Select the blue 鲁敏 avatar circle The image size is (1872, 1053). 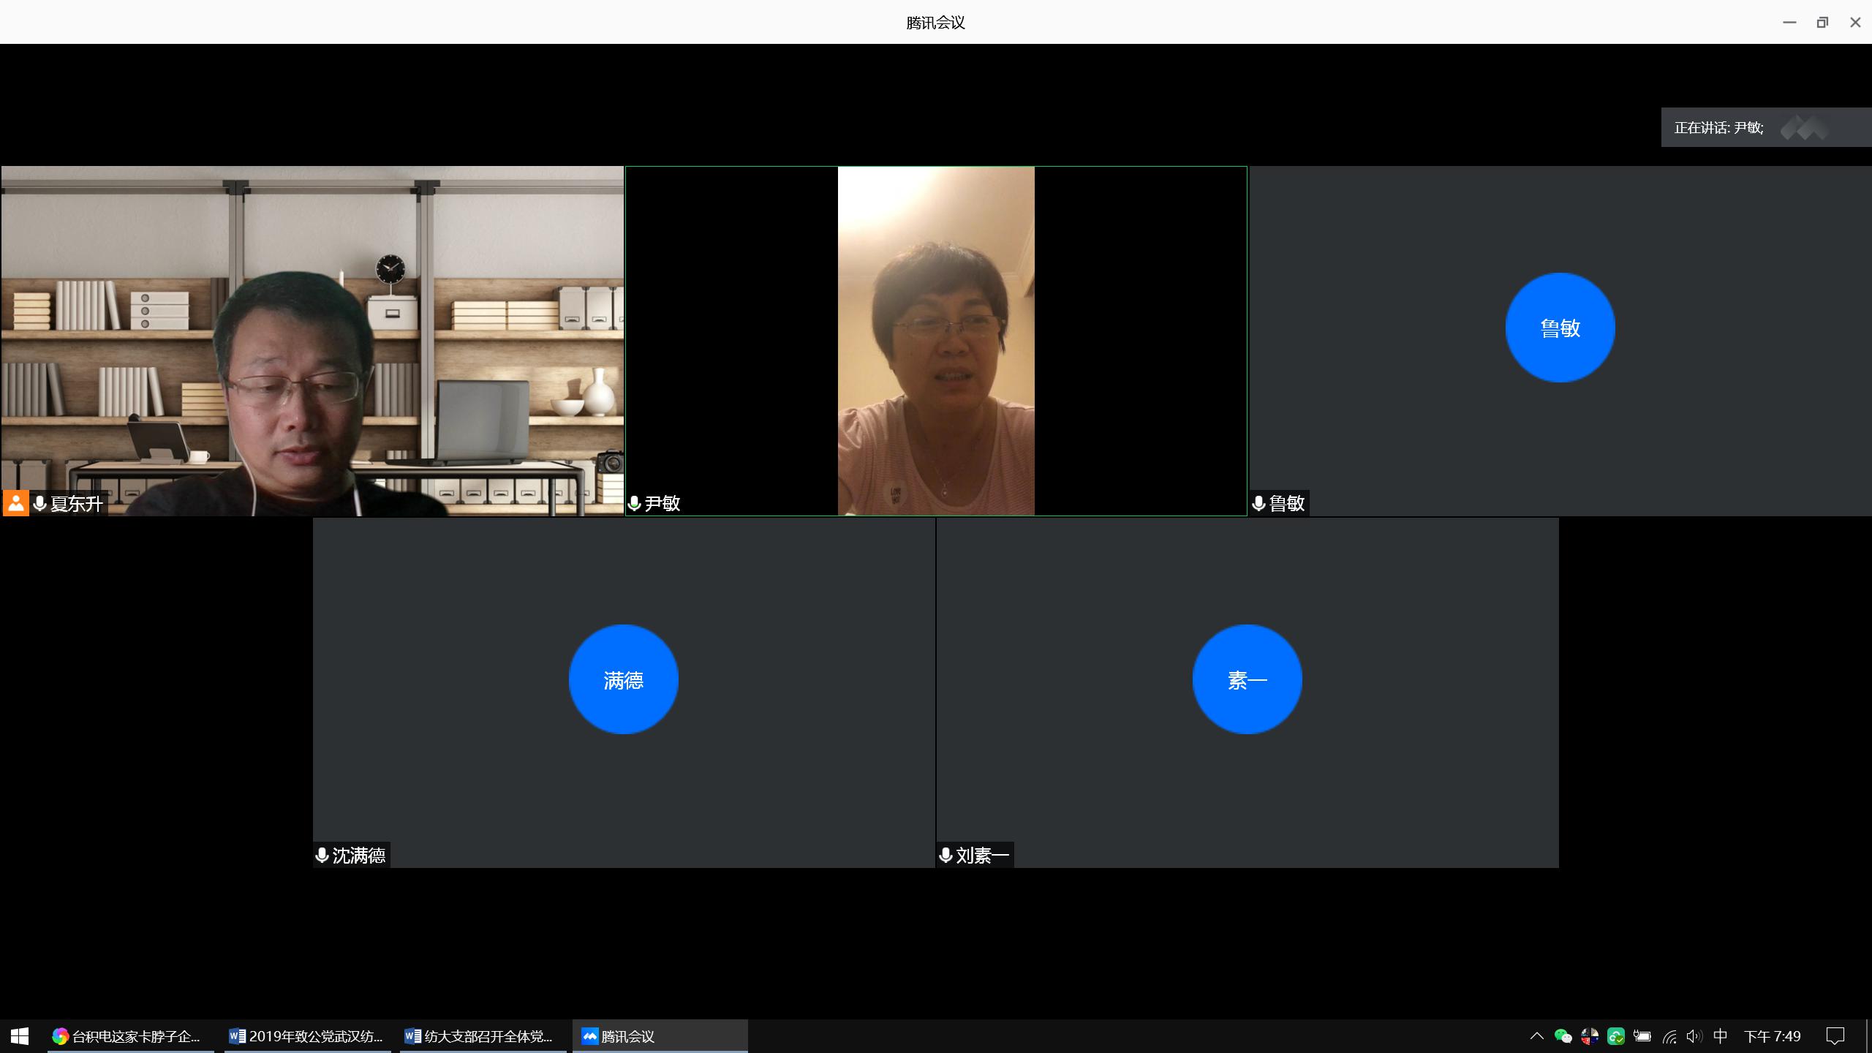1560,328
